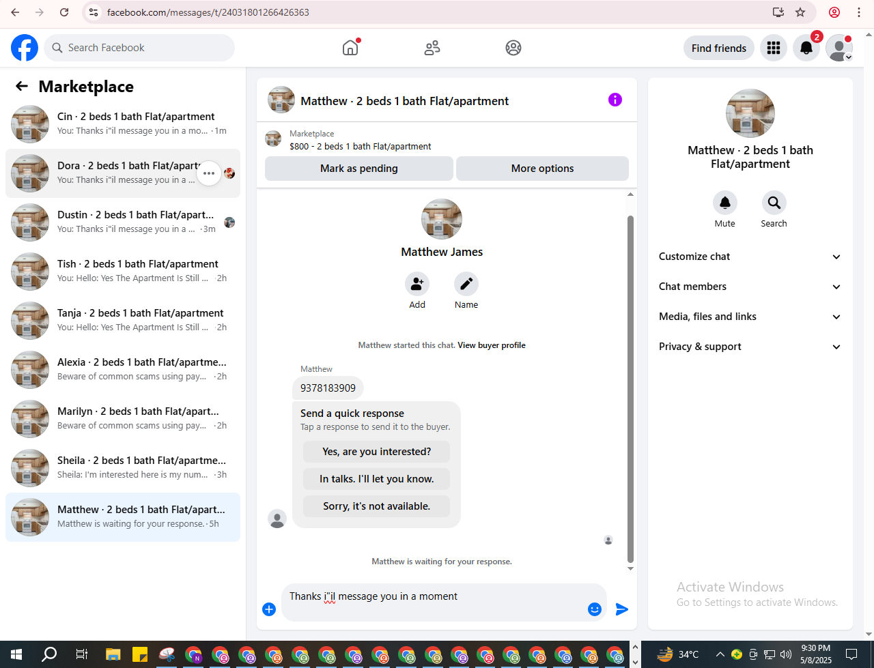Open the notifications bell
The height and width of the screenshot is (668, 874).
click(806, 48)
